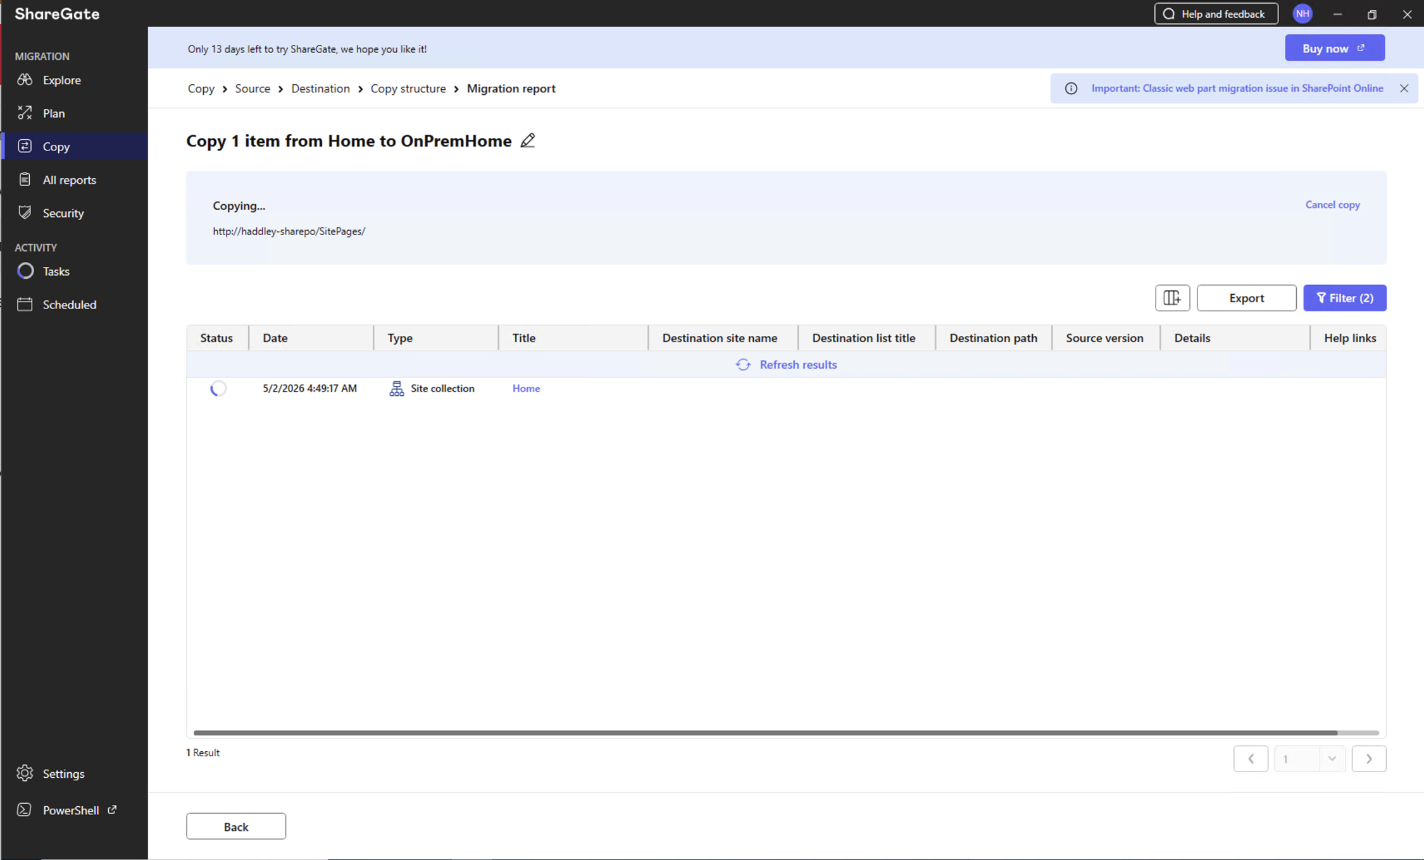Image resolution: width=1424 pixels, height=860 pixels.
Task: Sort by the Date column header
Action: click(311, 338)
